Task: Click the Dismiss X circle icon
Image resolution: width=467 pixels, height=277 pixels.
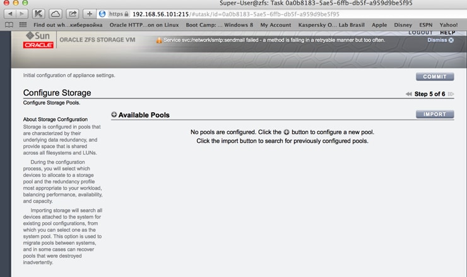Action: (451, 40)
